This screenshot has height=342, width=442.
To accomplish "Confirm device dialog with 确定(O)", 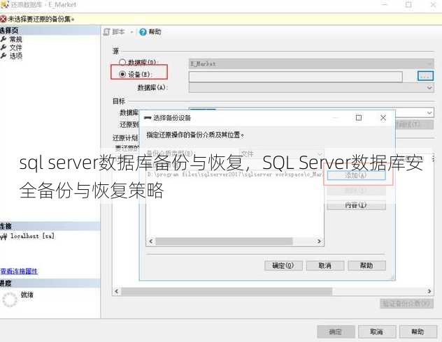I will coord(283,265).
